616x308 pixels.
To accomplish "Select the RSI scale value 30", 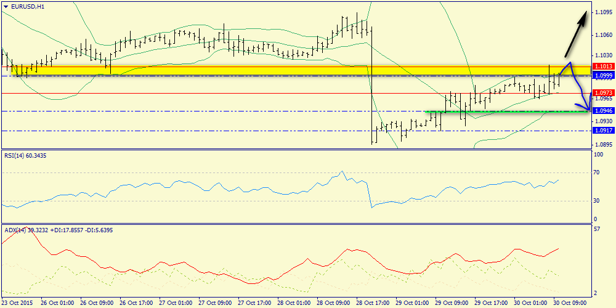I will (597, 201).
